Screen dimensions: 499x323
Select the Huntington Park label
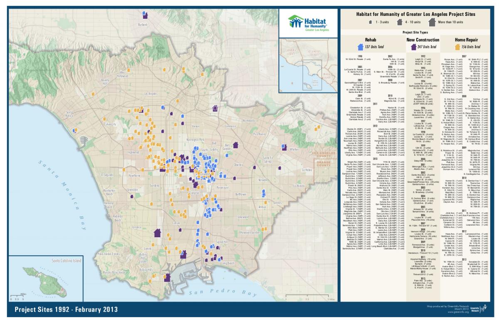(194, 139)
